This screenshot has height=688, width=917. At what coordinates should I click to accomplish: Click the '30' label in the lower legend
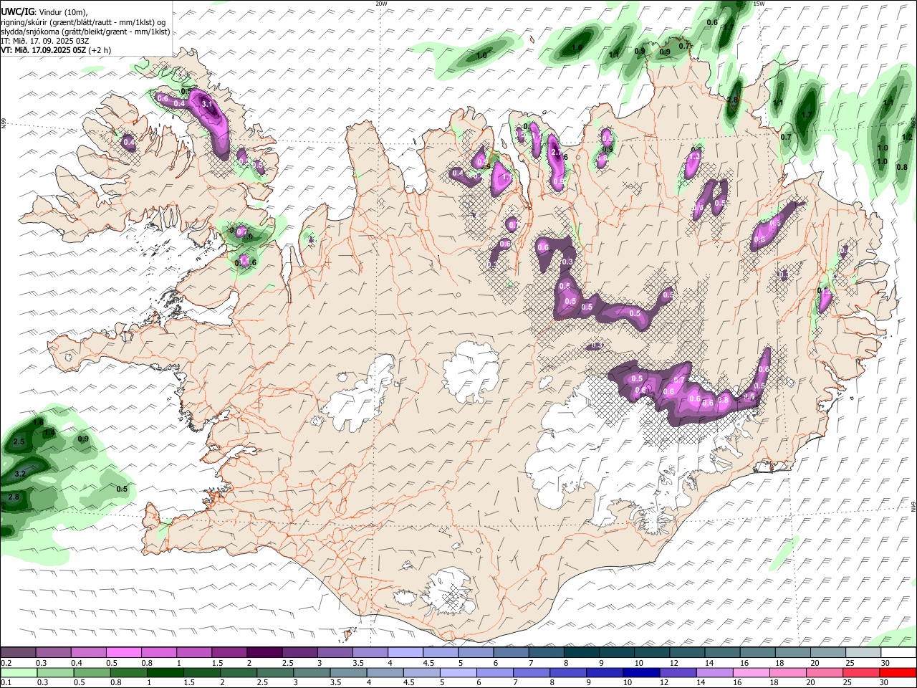(884, 683)
